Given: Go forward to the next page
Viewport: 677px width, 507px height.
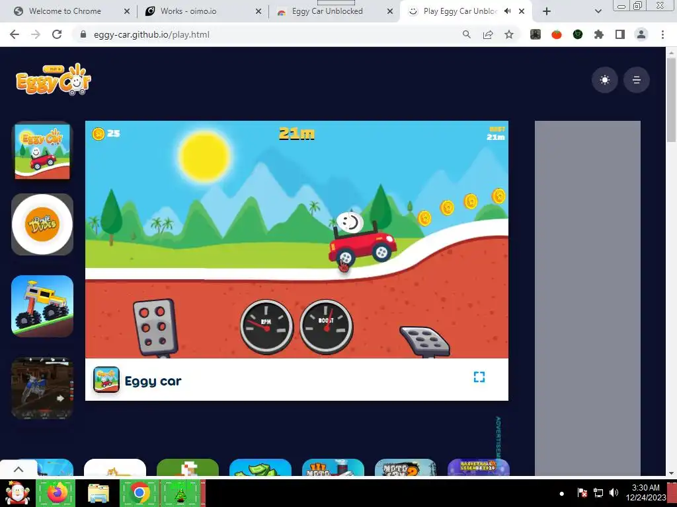Looking at the screenshot, I should pos(36,34).
